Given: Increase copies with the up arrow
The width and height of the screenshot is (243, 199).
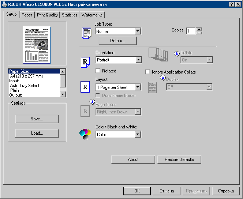Looking at the screenshot, I should (x=199, y=29).
